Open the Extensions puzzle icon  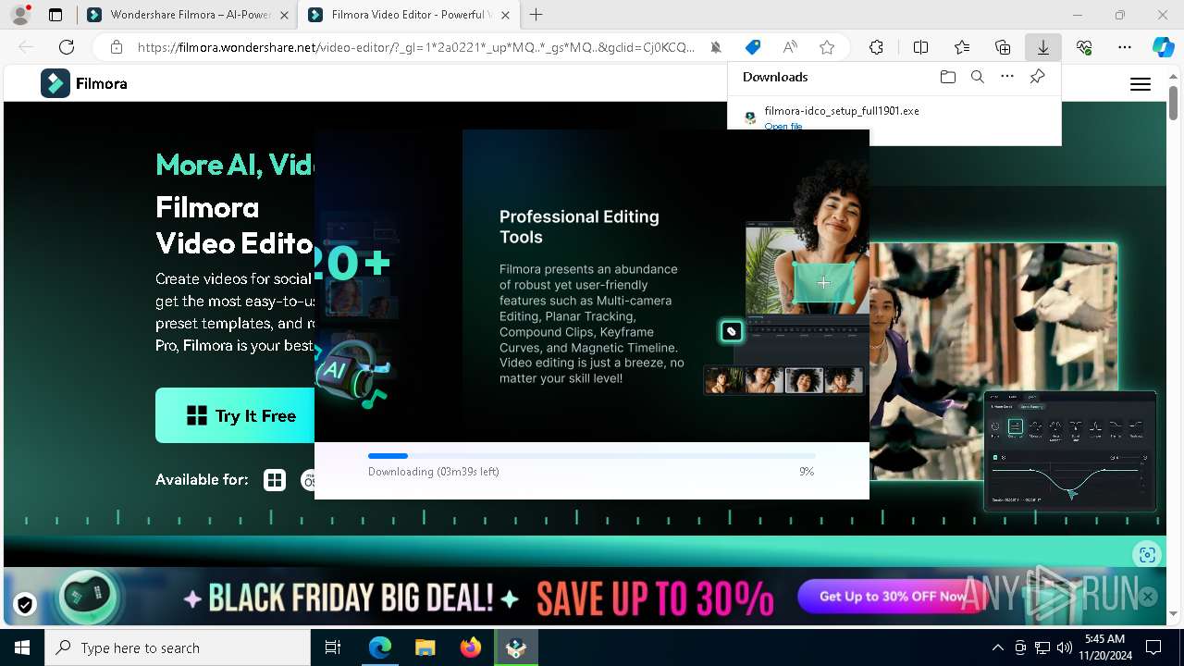click(877, 47)
